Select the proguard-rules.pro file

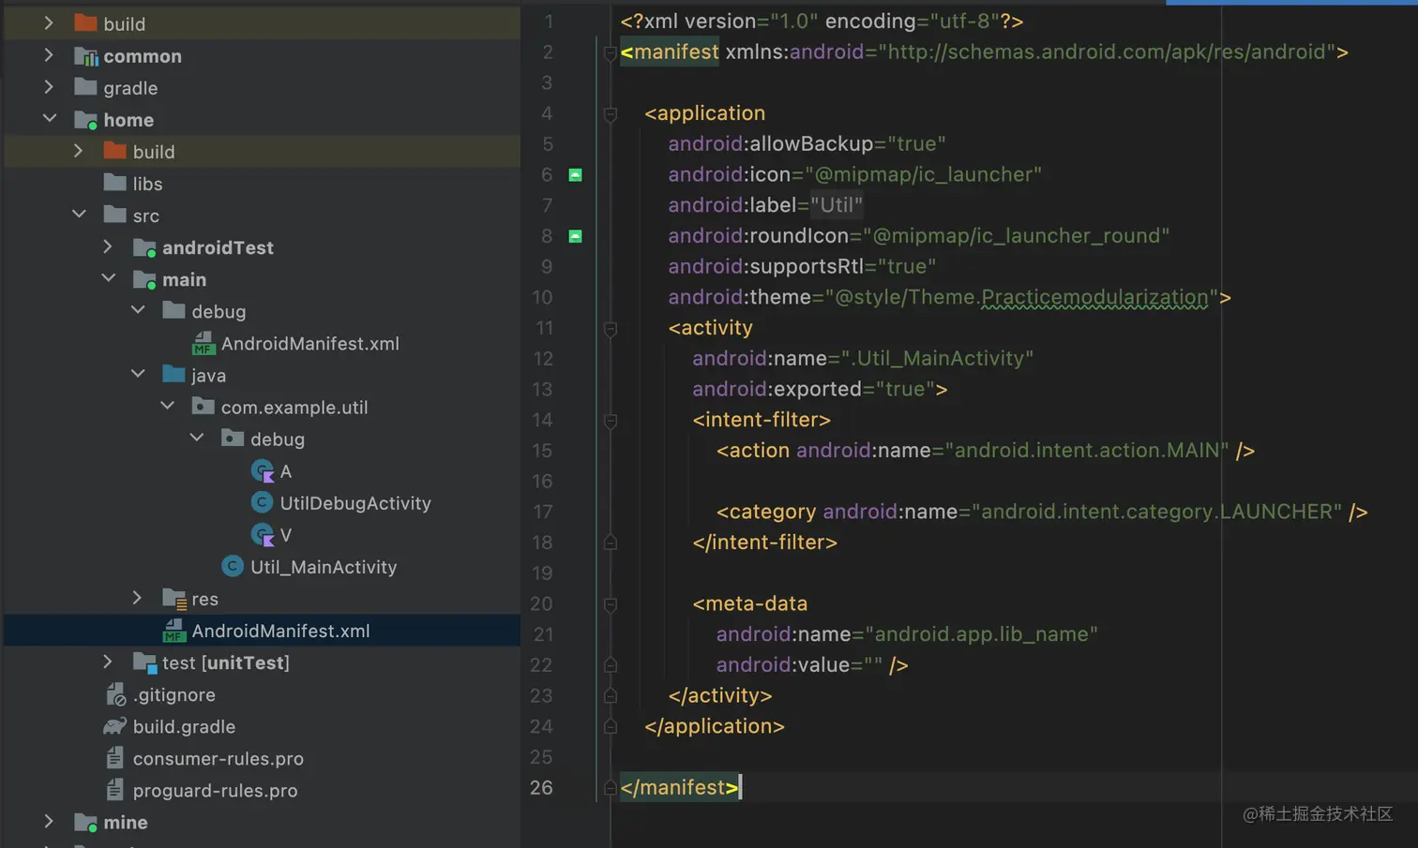[215, 790]
